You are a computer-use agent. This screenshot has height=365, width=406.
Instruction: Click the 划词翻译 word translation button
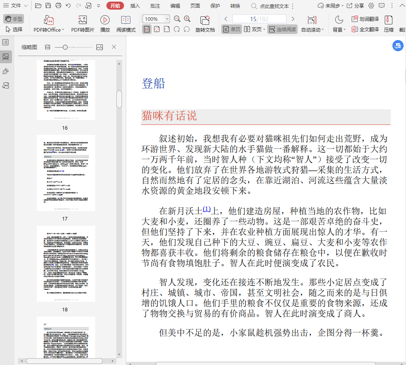[x=365, y=19]
